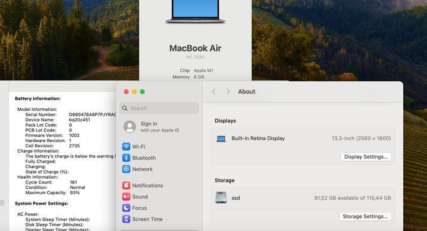
Task: Click the Hardware Revision label
Action: pos(45,140)
